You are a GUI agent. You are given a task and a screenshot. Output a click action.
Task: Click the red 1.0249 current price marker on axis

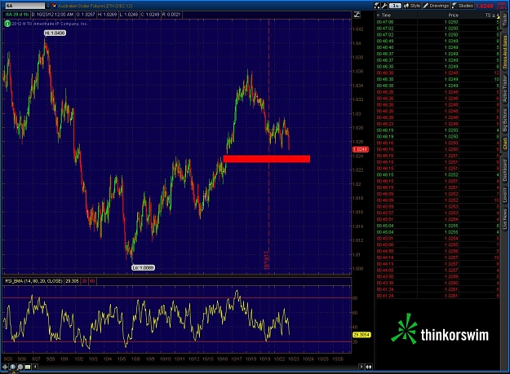(361, 149)
